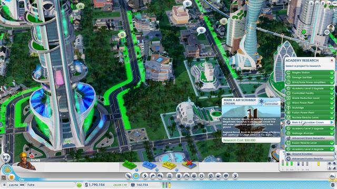Select the Sewage Sanitizer research row
Screen dimensions: 337x189
310,77
